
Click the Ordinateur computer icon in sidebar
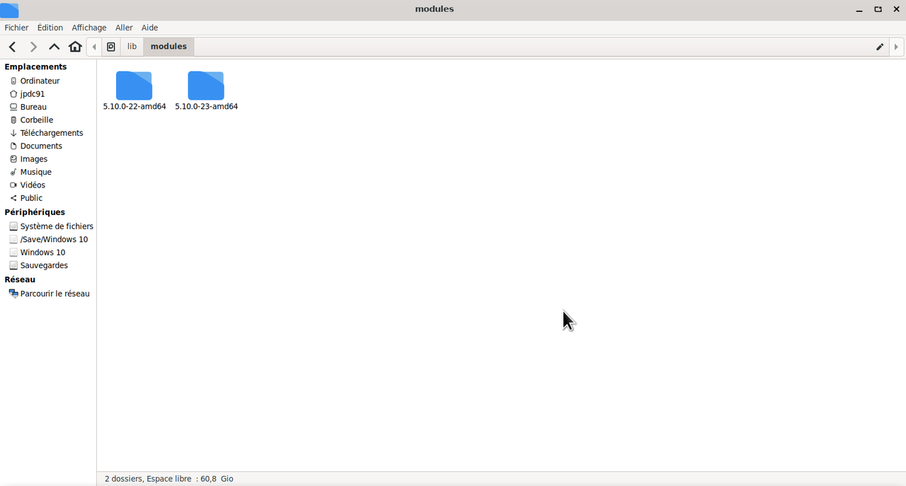13,81
